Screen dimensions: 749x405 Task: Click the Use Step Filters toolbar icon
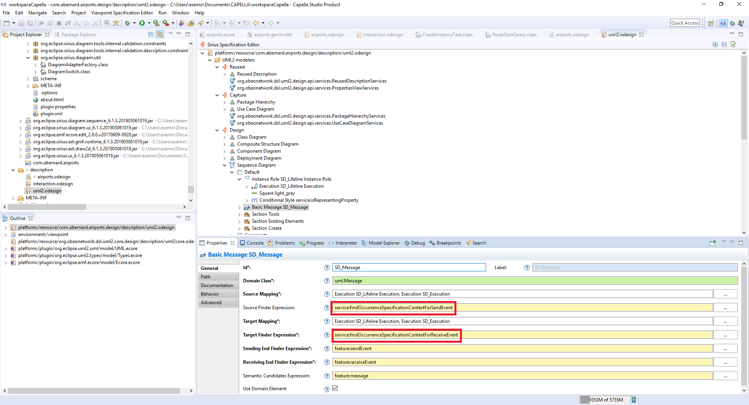pyautogui.click(x=116, y=23)
